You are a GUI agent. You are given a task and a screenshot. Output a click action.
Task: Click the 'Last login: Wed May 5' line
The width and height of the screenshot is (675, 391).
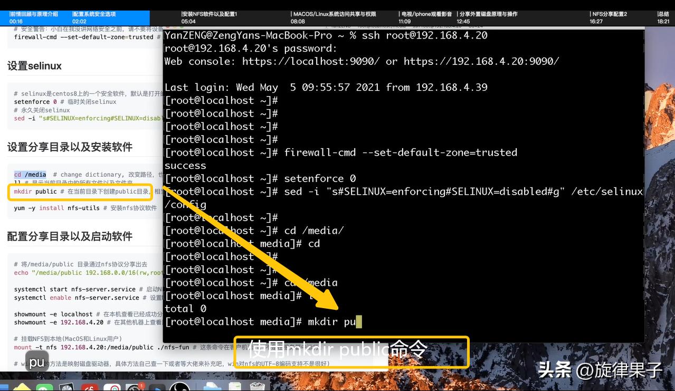(326, 87)
